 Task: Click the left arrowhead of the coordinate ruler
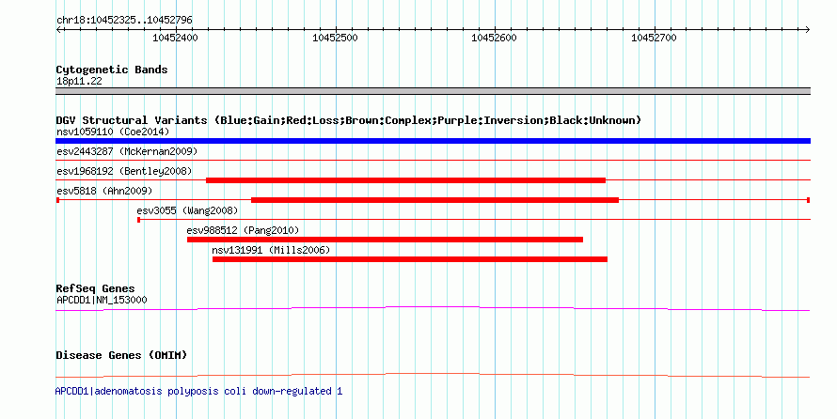coord(58,30)
